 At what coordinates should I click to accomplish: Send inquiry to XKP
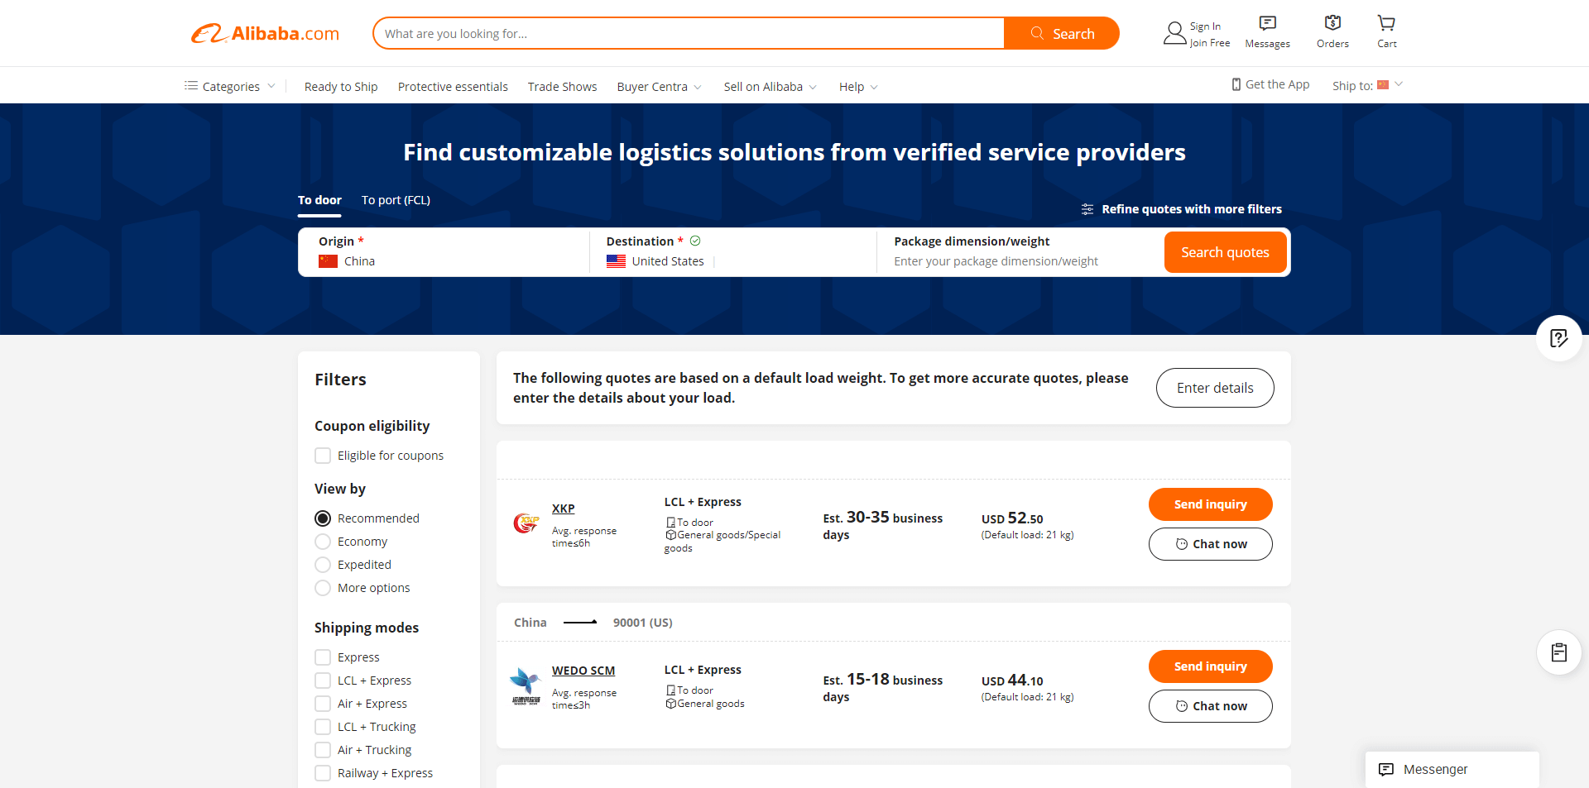point(1210,504)
